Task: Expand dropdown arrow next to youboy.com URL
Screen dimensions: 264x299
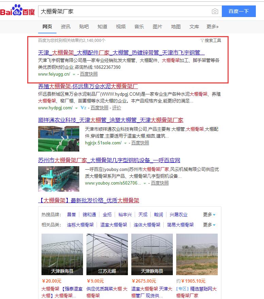Action: tap(145, 184)
